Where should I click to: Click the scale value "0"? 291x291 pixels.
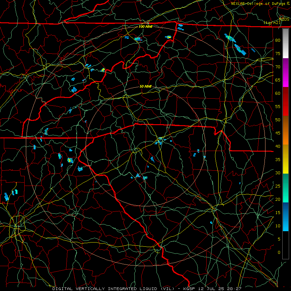(x=279, y=253)
